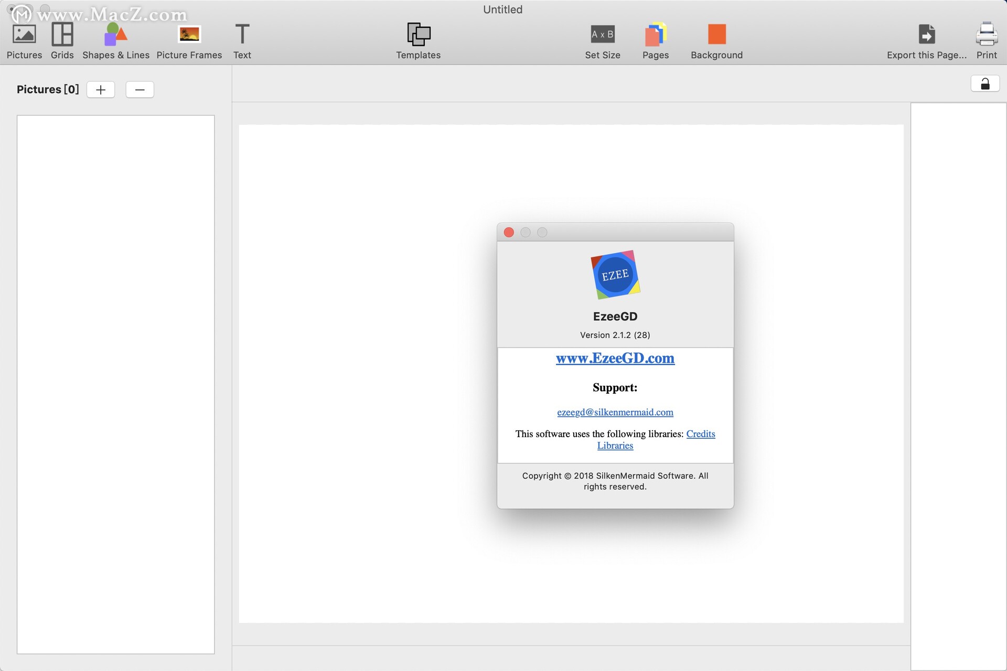Add a picture with plus button

(101, 90)
